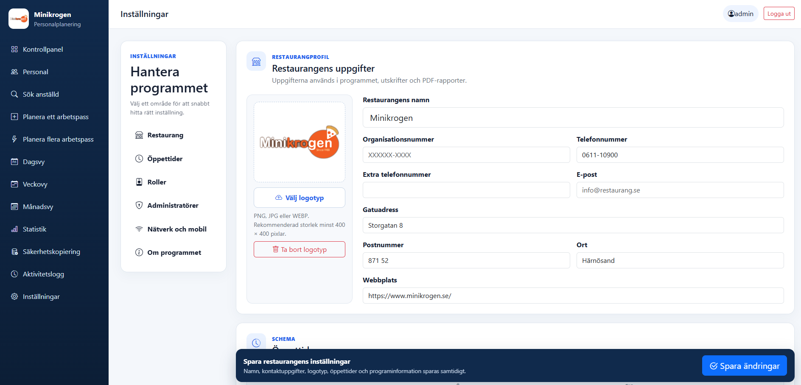Jump to the Öppettider settings section
This screenshot has width=801, height=385.
tap(174, 159)
